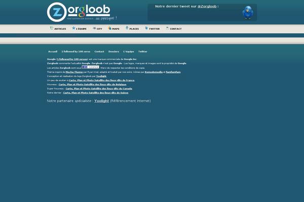Click the pin icon beside Places
The height and width of the screenshot is (202, 304).
coord(127,28)
